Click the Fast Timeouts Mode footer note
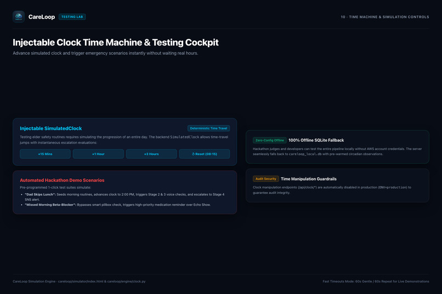 point(376,281)
